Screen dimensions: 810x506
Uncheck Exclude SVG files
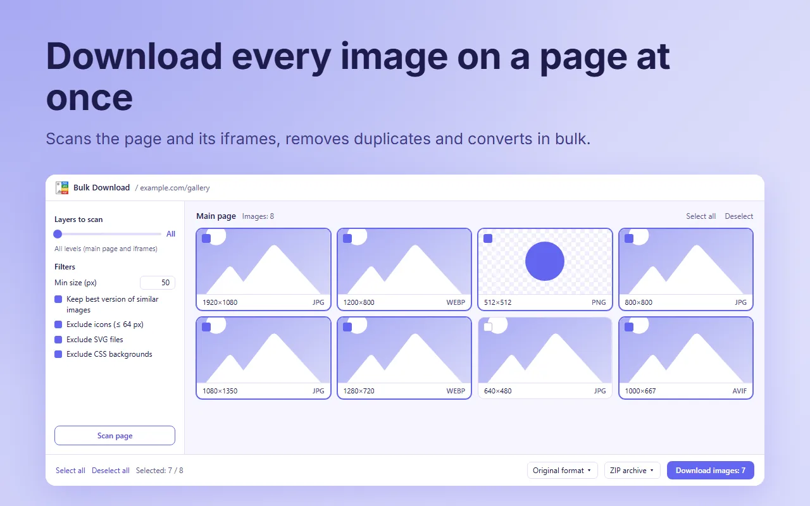58,340
